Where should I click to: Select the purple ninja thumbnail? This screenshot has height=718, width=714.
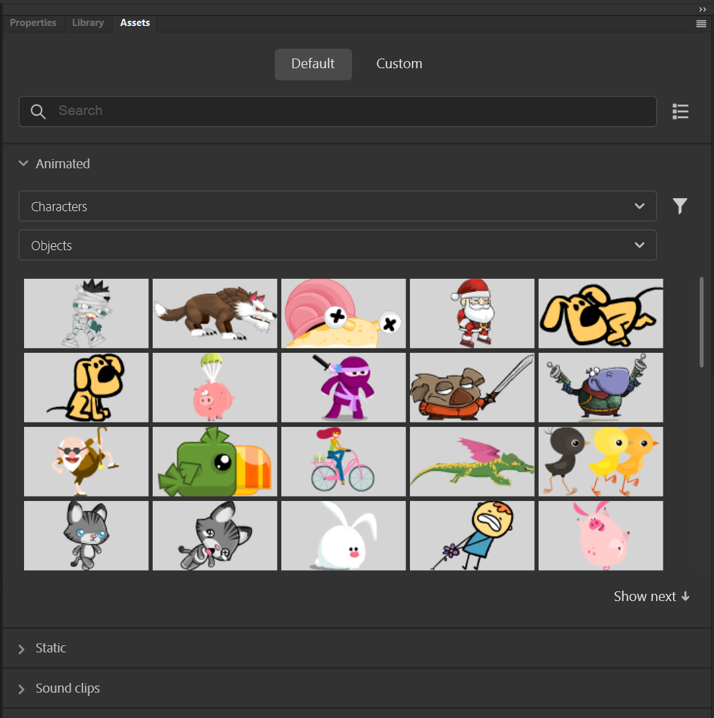pos(343,387)
